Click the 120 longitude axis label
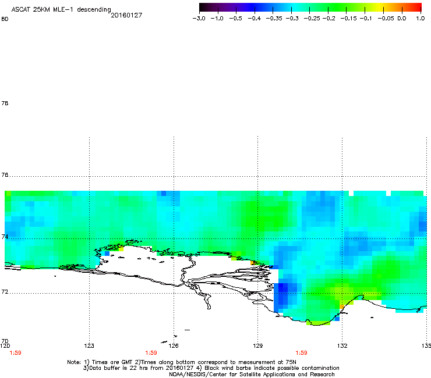 [x=5, y=345]
